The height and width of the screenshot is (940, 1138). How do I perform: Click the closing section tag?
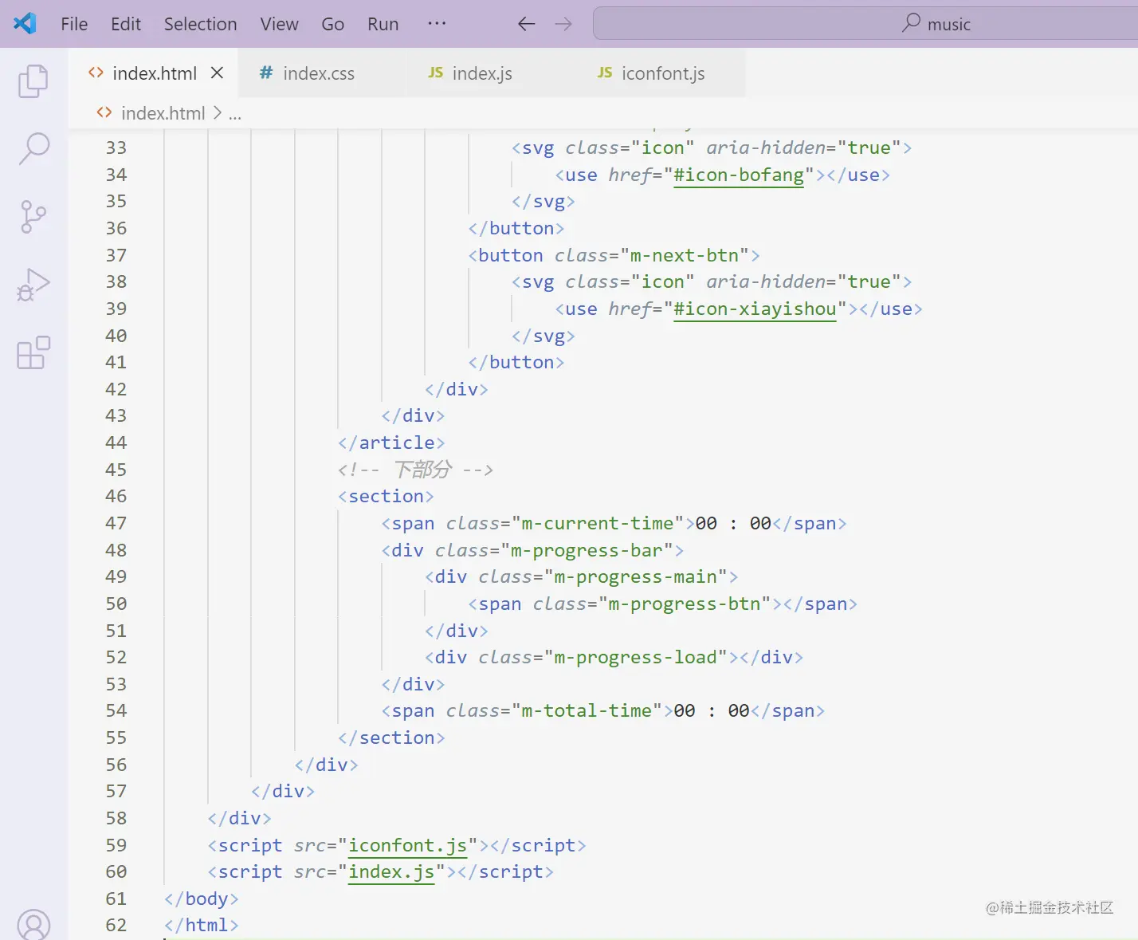391,737
